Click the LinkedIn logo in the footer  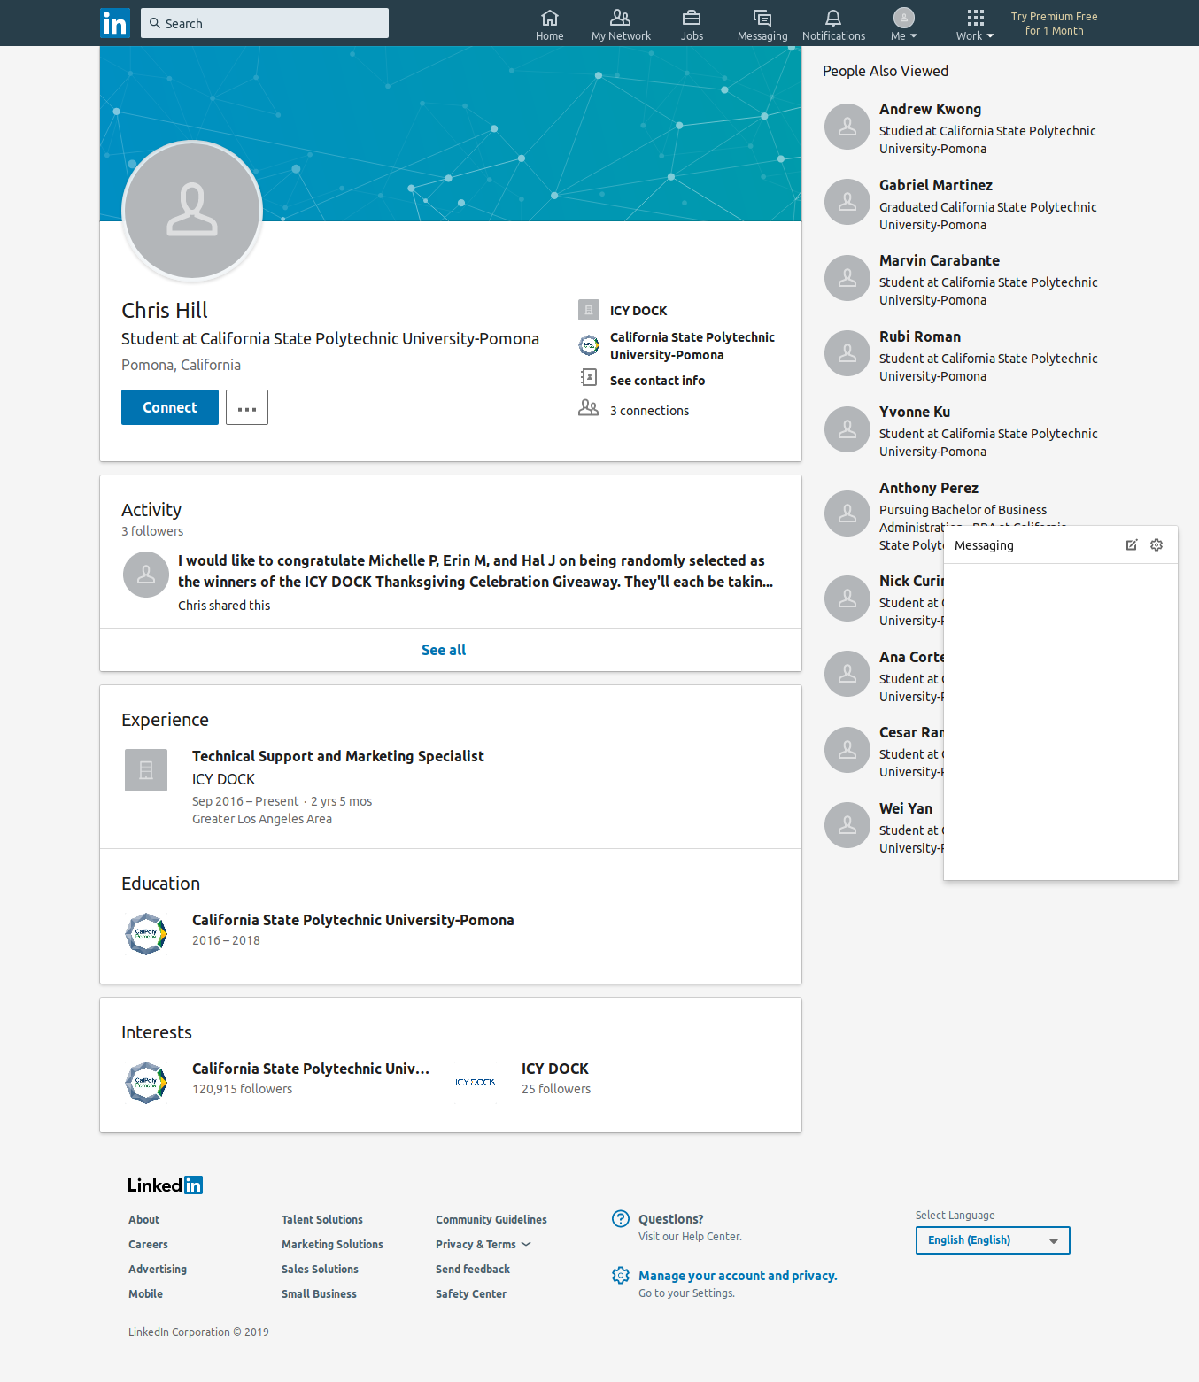(x=165, y=1185)
